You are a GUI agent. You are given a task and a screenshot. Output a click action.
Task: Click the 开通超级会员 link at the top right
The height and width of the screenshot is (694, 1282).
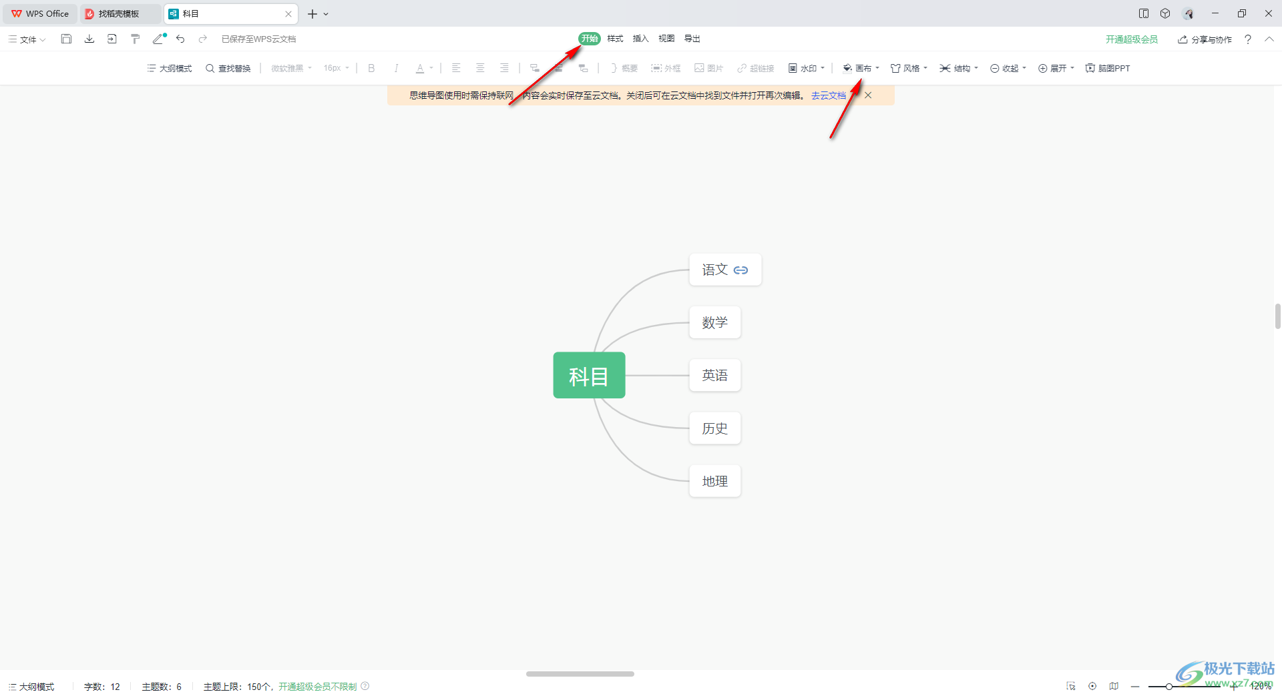[x=1132, y=39]
